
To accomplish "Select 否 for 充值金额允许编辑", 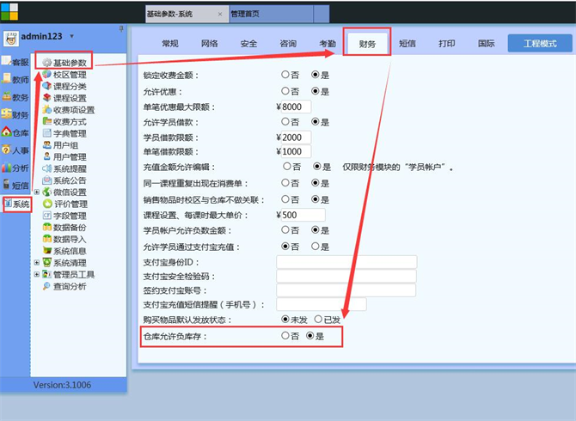I will tap(287, 167).
